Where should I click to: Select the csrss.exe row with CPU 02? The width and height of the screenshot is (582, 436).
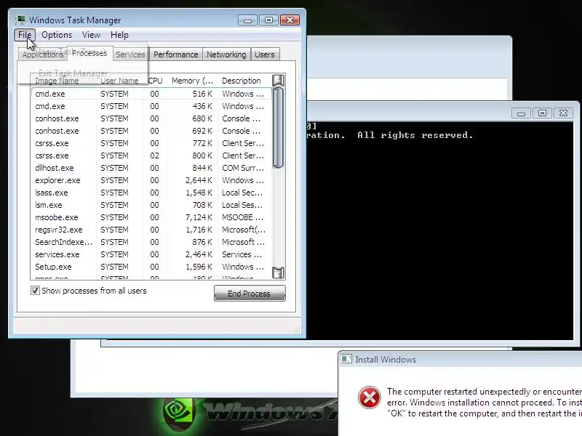point(151,156)
